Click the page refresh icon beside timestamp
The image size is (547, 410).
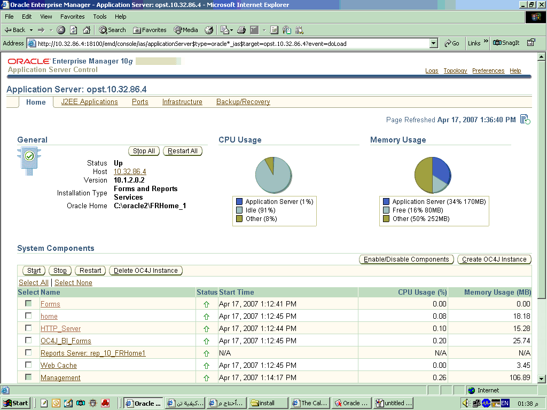525,120
